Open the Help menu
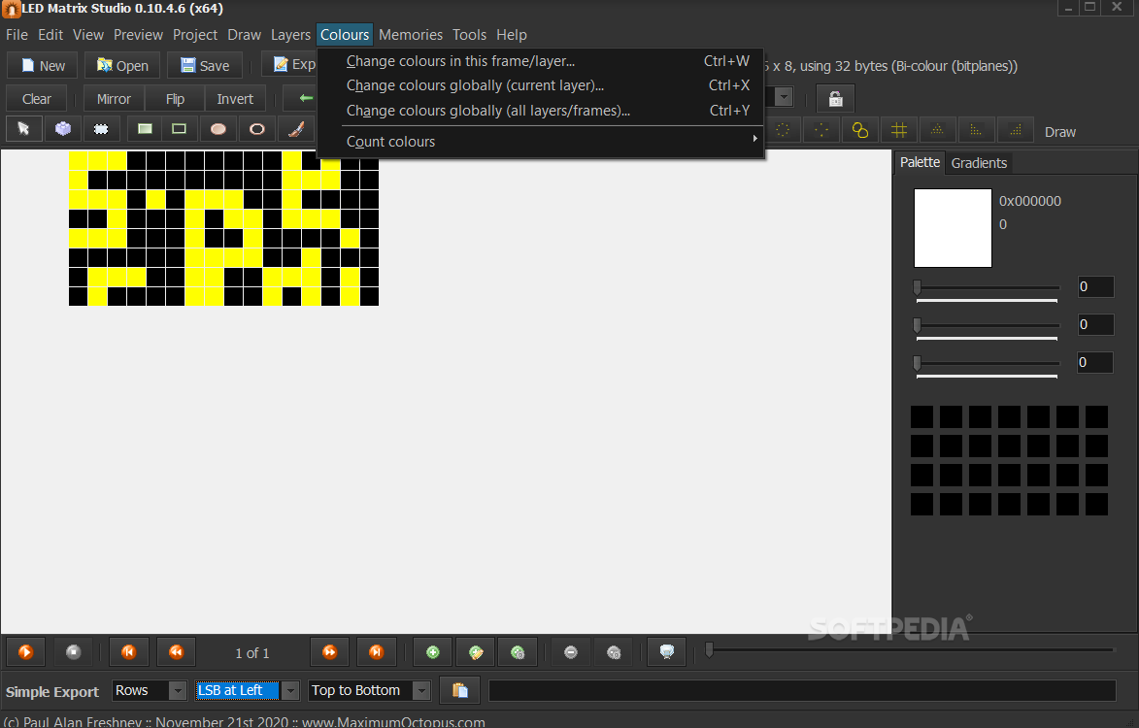This screenshot has height=728, width=1139. (512, 35)
